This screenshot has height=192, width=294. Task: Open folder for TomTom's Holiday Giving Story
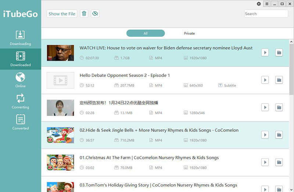pos(279,189)
